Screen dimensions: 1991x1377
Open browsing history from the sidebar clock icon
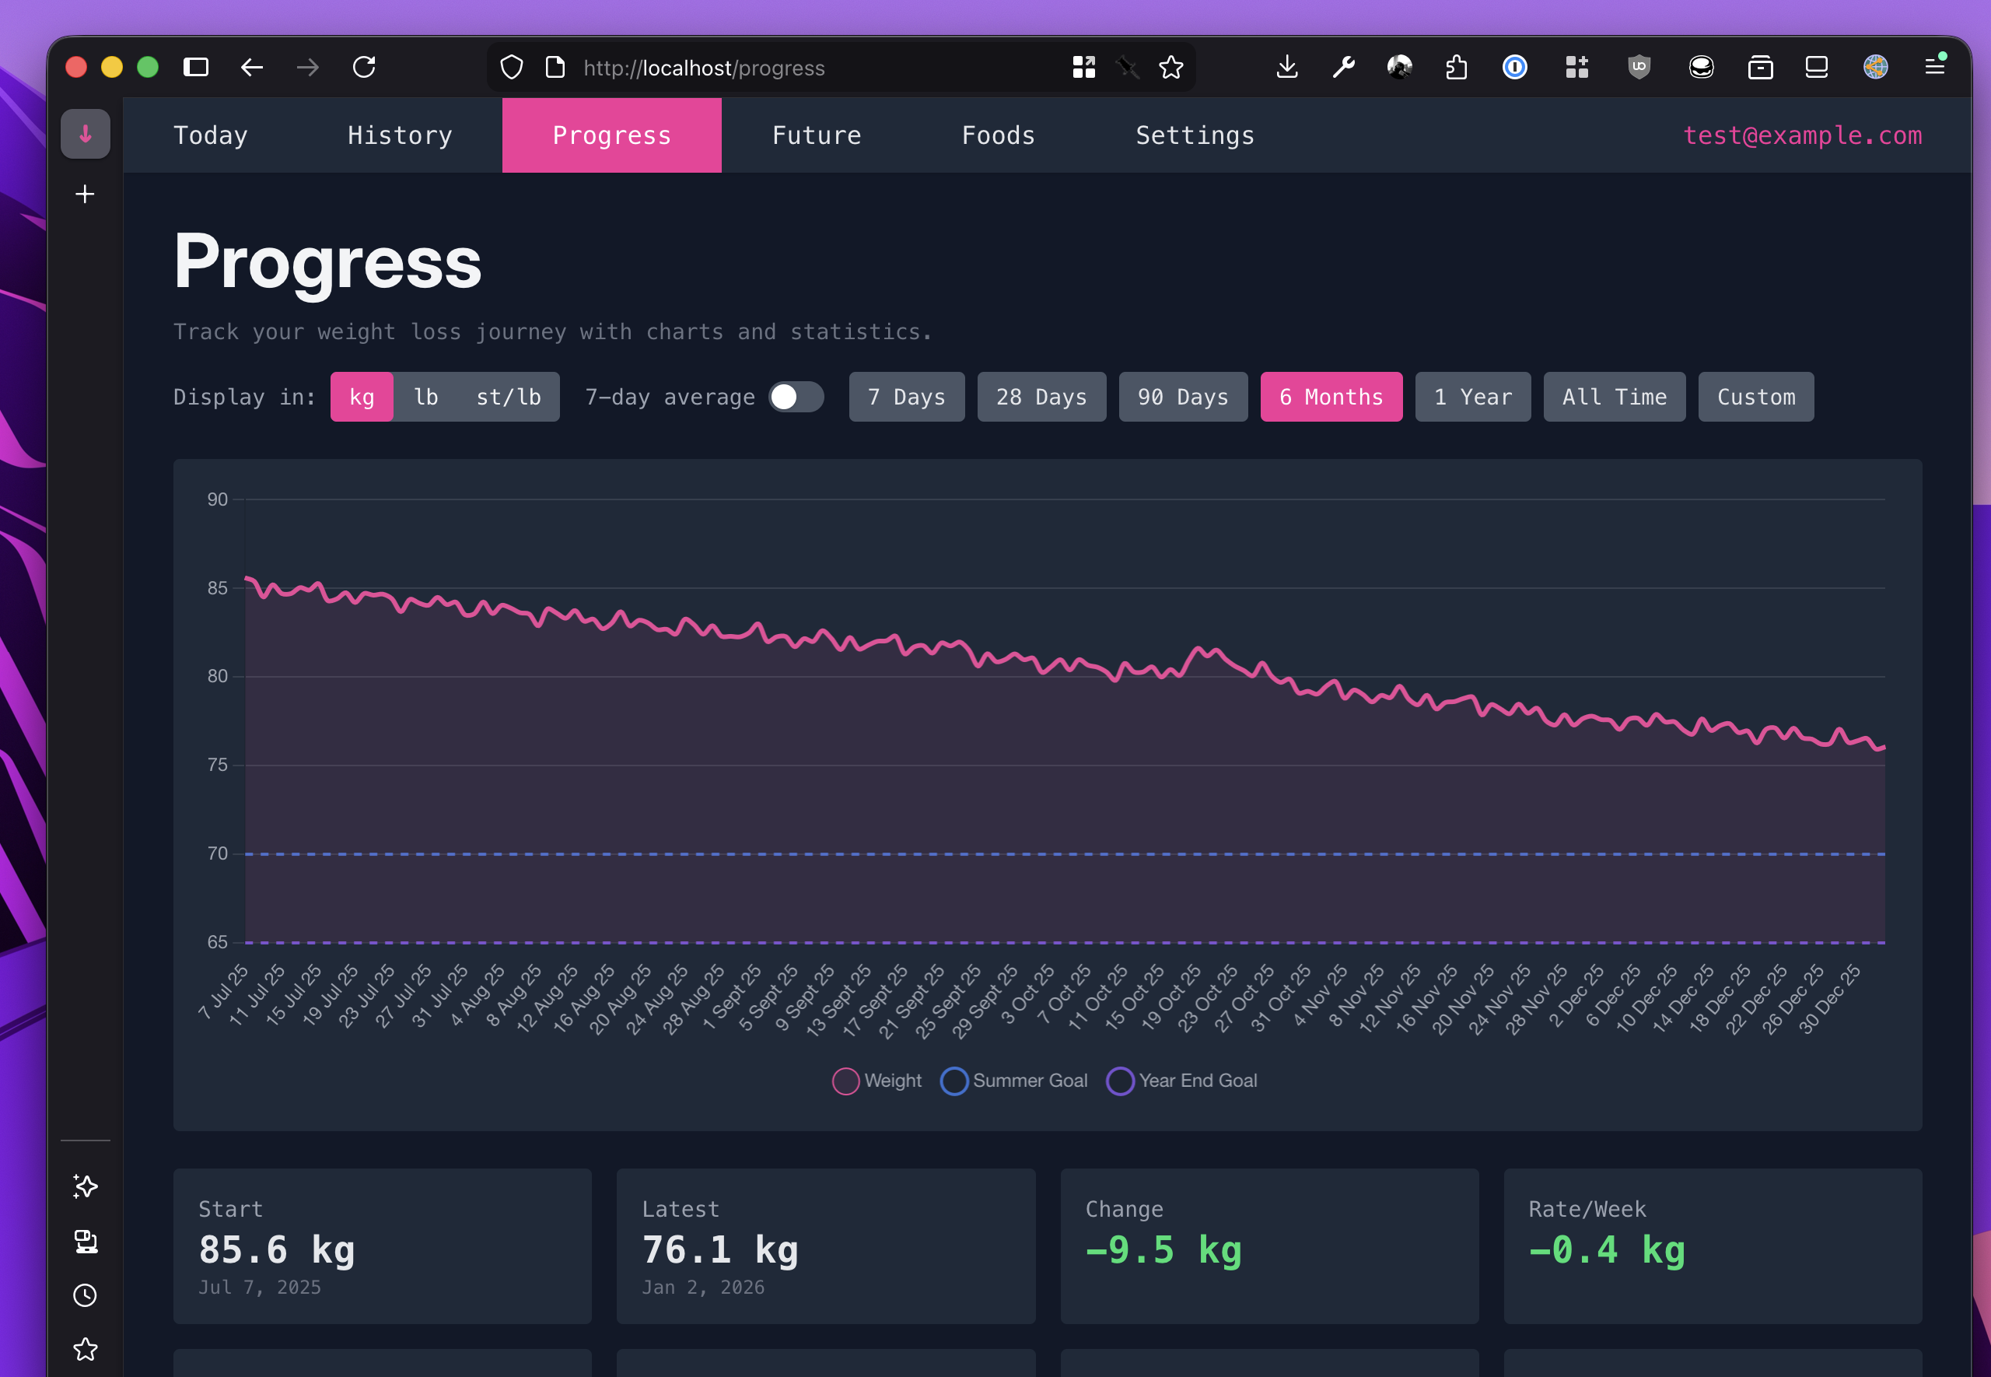[x=86, y=1295]
